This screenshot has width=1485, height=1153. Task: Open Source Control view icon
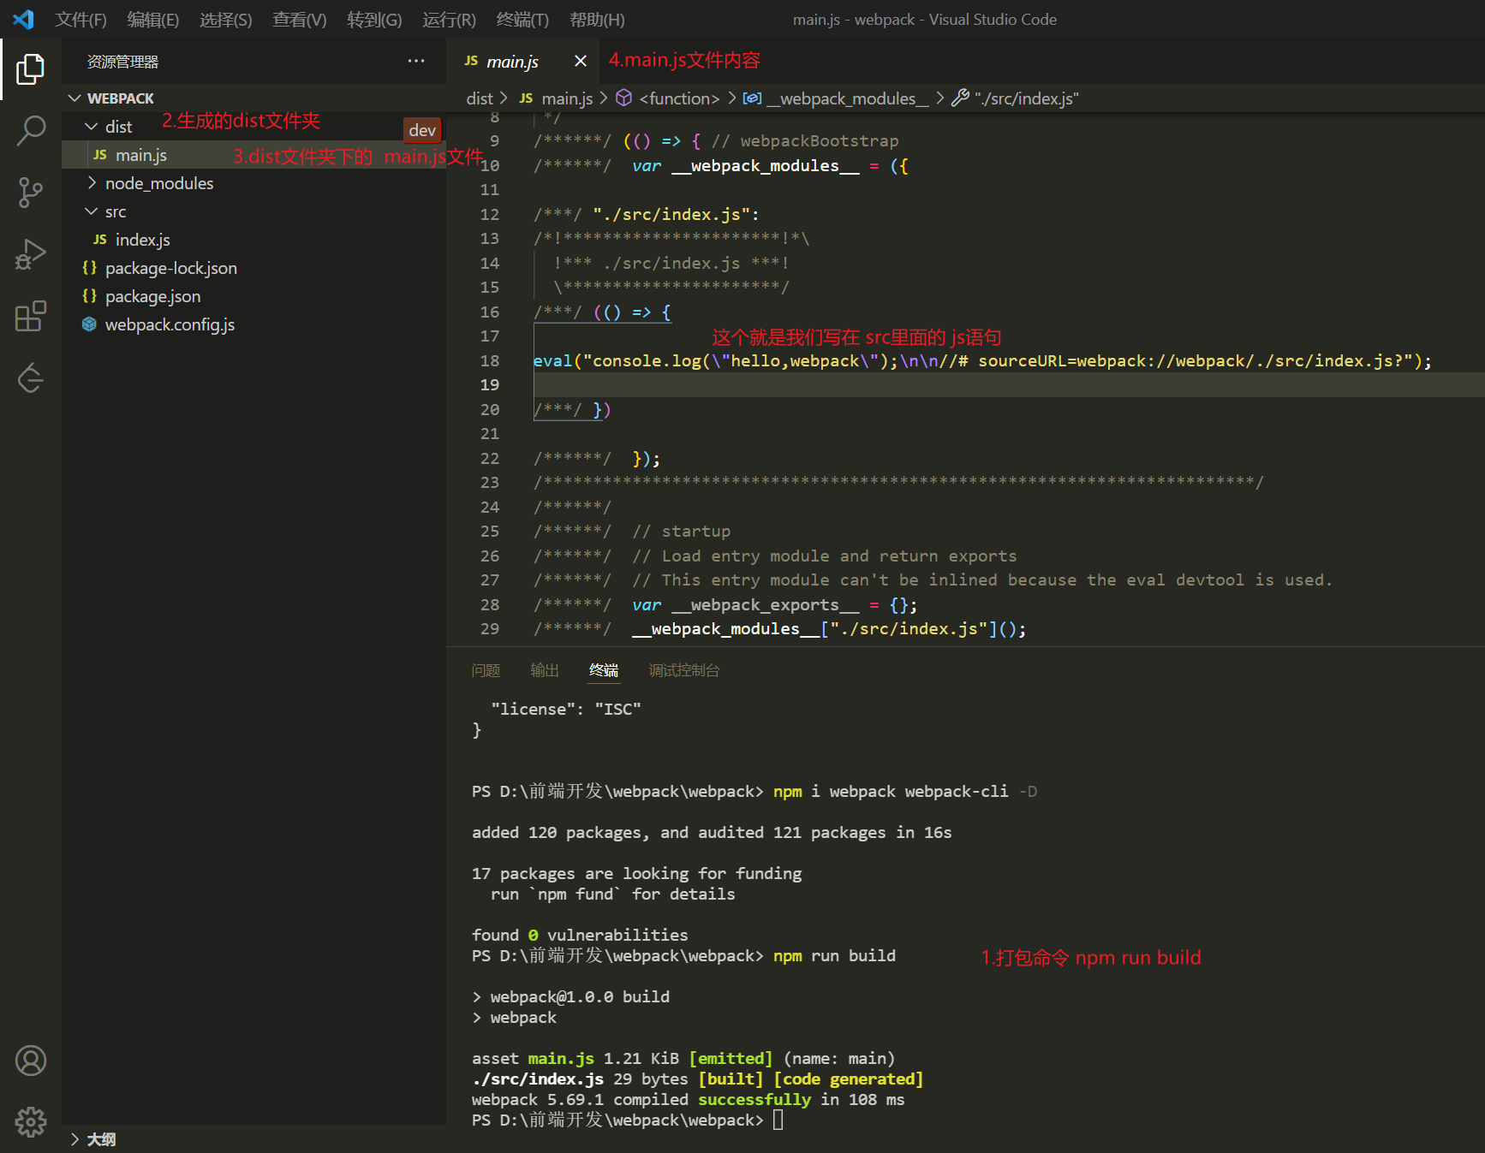31,193
